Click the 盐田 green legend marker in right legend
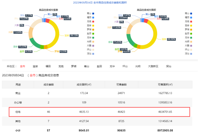199x136 pixels. click(x=191, y=33)
